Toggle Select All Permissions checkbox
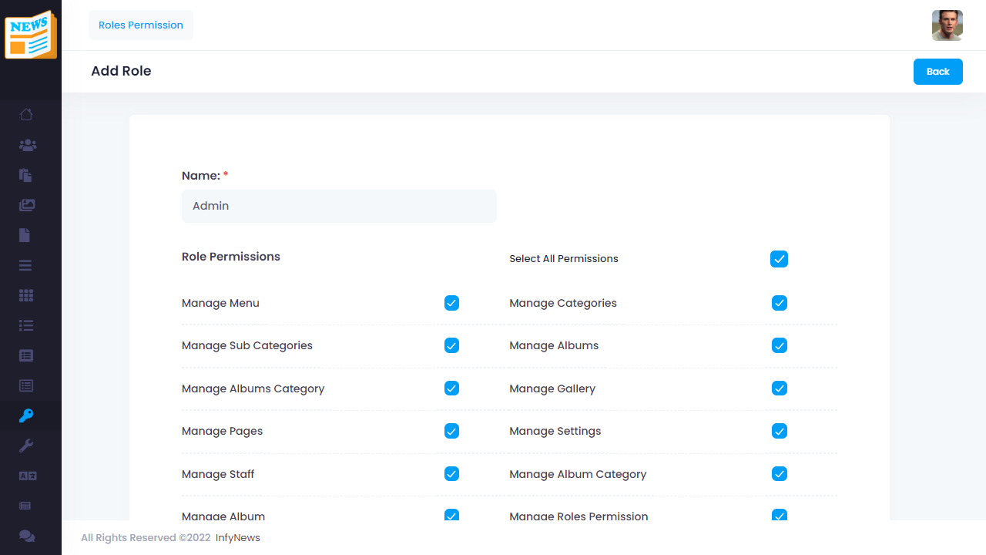Viewport: 986px width, 555px height. (779, 259)
